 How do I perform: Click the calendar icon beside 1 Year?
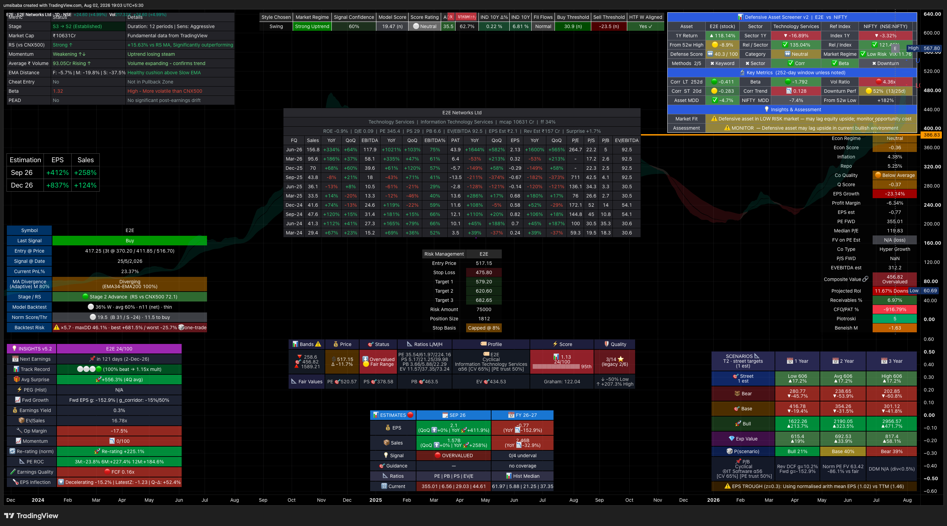pyautogui.click(x=790, y=361)
